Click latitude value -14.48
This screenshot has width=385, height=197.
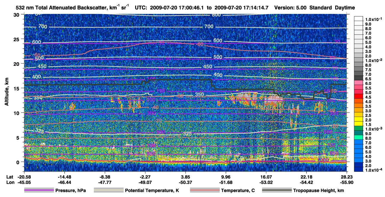[x=64, y=177]
